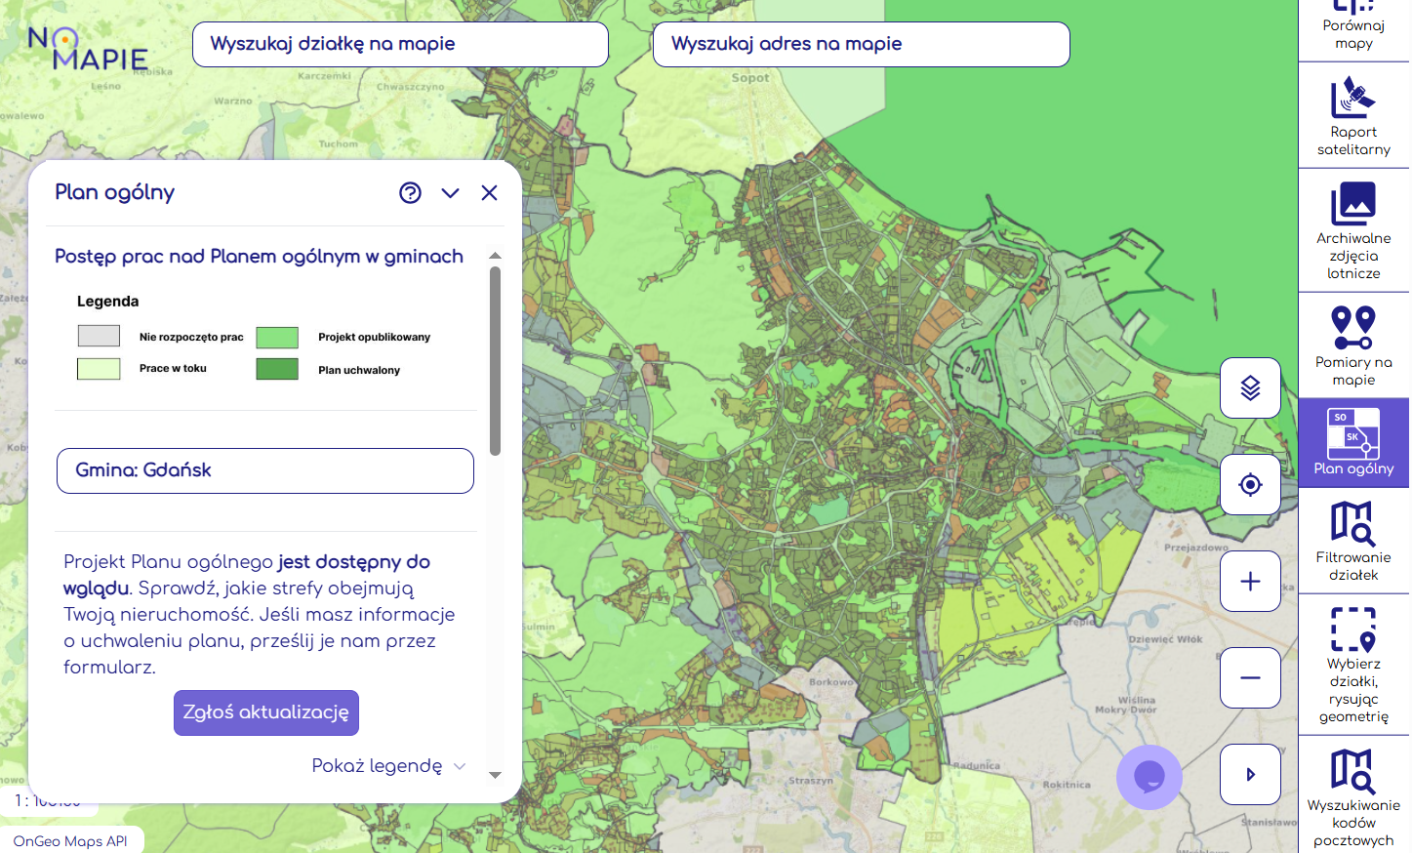Screen dimensions: 1412x853
Task: Open the chat bubble widget
Action: [1149, 777]
